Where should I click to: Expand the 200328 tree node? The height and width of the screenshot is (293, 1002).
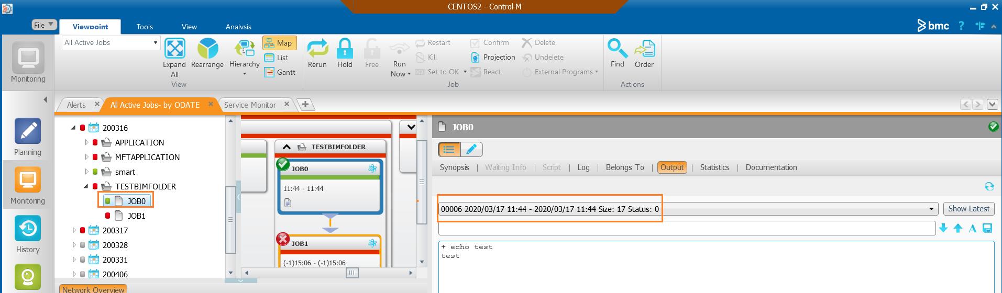[x=74, y=245]
